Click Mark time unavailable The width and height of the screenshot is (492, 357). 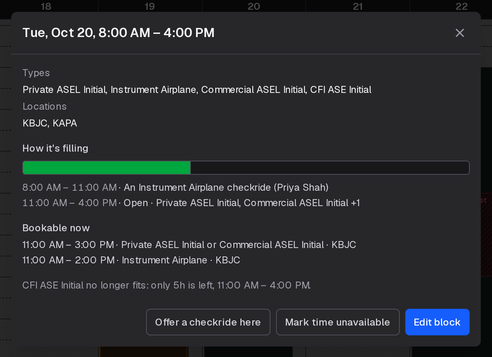pyautogui.click(x=338, y=322)
